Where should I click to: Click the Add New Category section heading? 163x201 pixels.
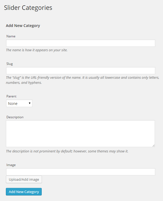click(23, 26)
